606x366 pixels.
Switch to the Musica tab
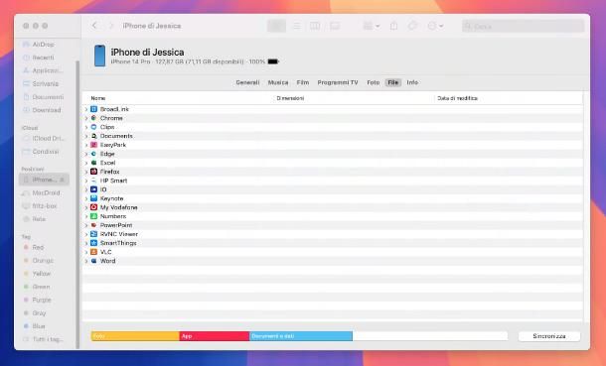278,82
